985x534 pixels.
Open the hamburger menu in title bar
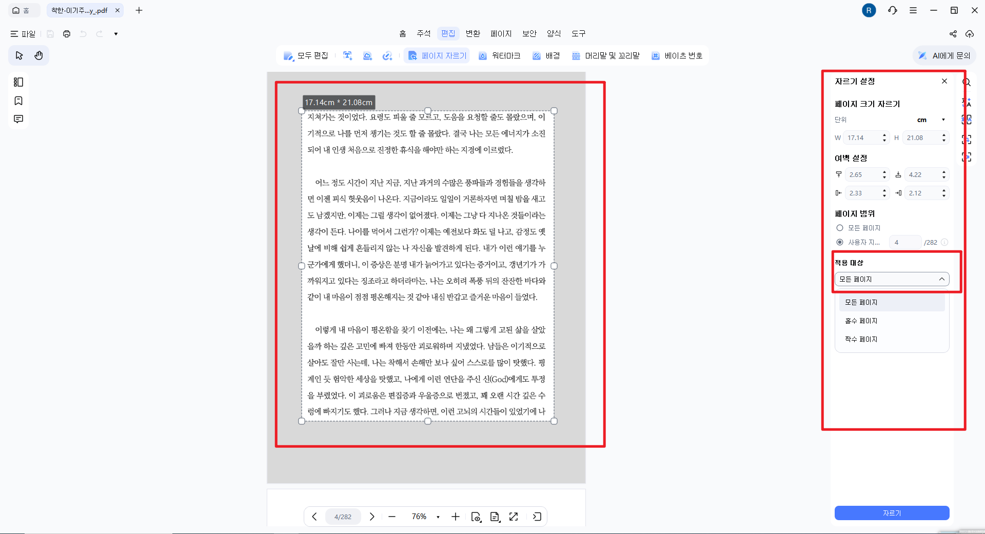tap(913, 10)
